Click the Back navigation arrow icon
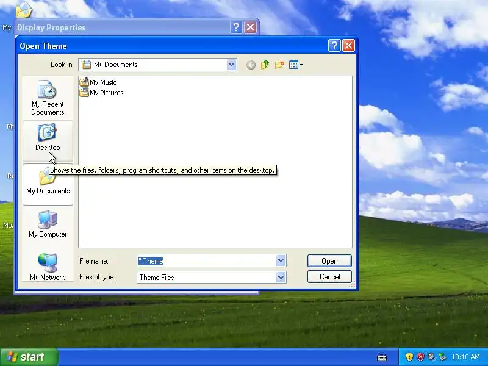488x366 pixels. pyautogui.click(x=251, y=65)
